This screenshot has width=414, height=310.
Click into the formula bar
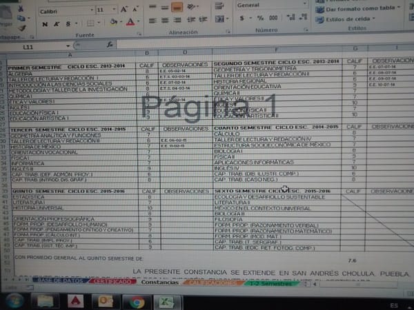[264, 43]
